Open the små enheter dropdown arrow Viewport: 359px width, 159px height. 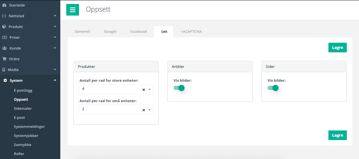[x=149, y=110]
